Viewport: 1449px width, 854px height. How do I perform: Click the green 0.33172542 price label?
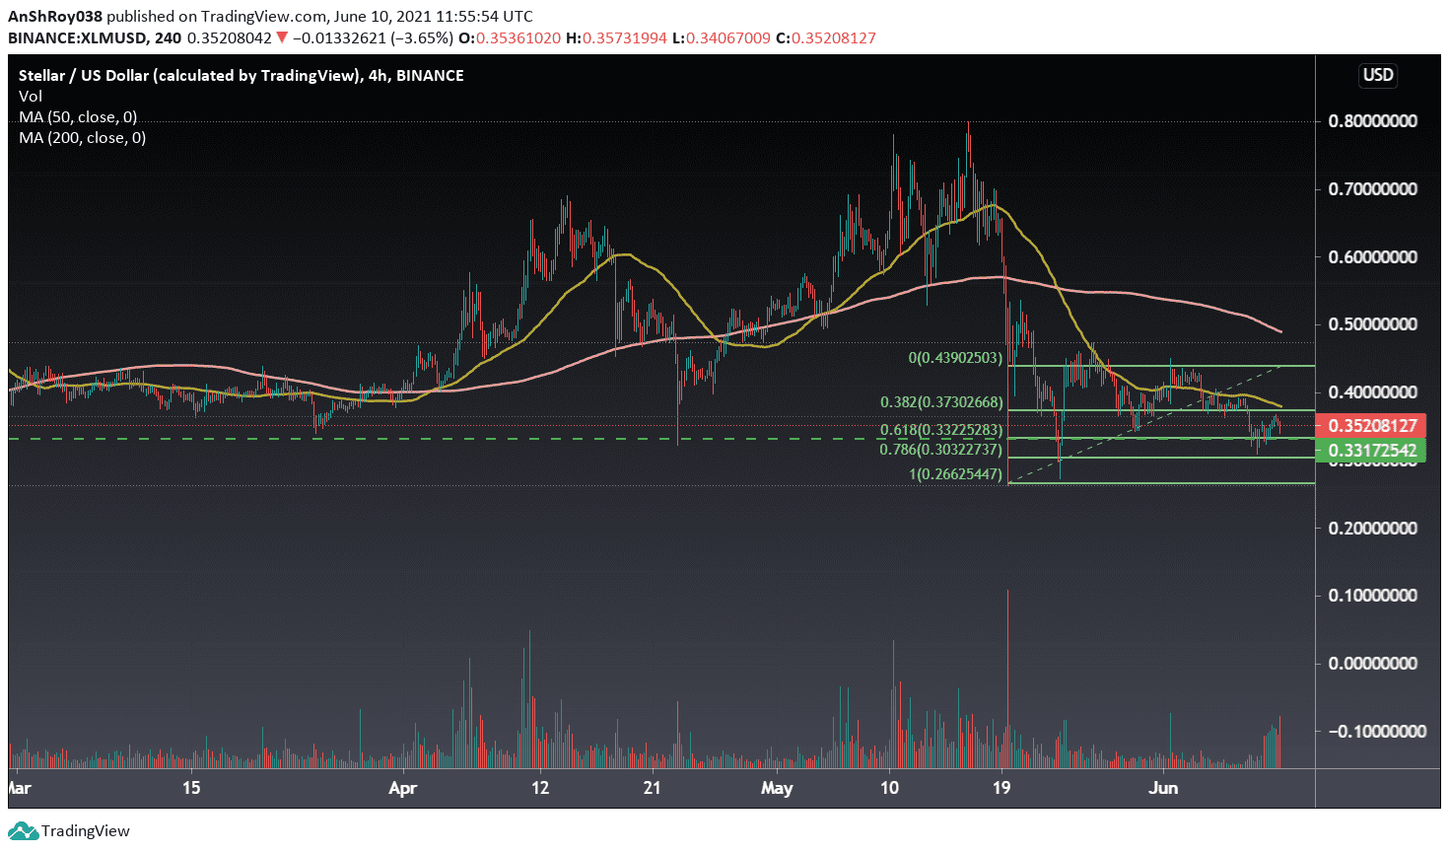point(1371,451)
